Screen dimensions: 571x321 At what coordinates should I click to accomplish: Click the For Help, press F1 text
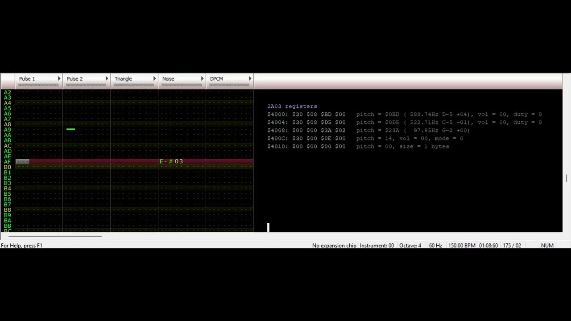click(x=21, y=246)
